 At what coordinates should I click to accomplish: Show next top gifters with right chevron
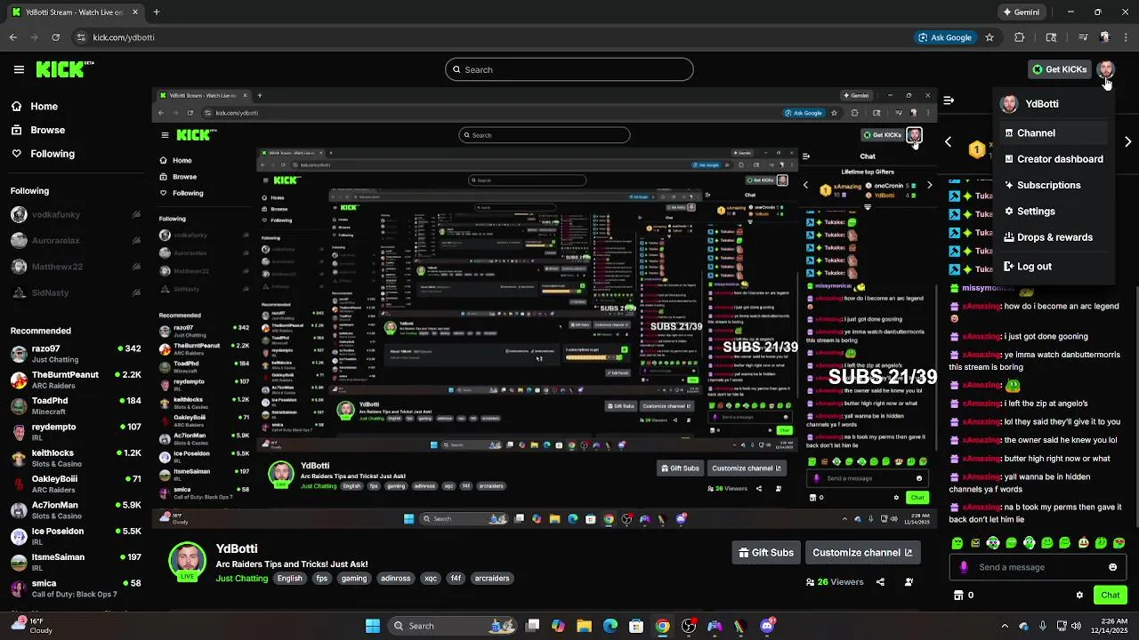(x=1127, y=142)
